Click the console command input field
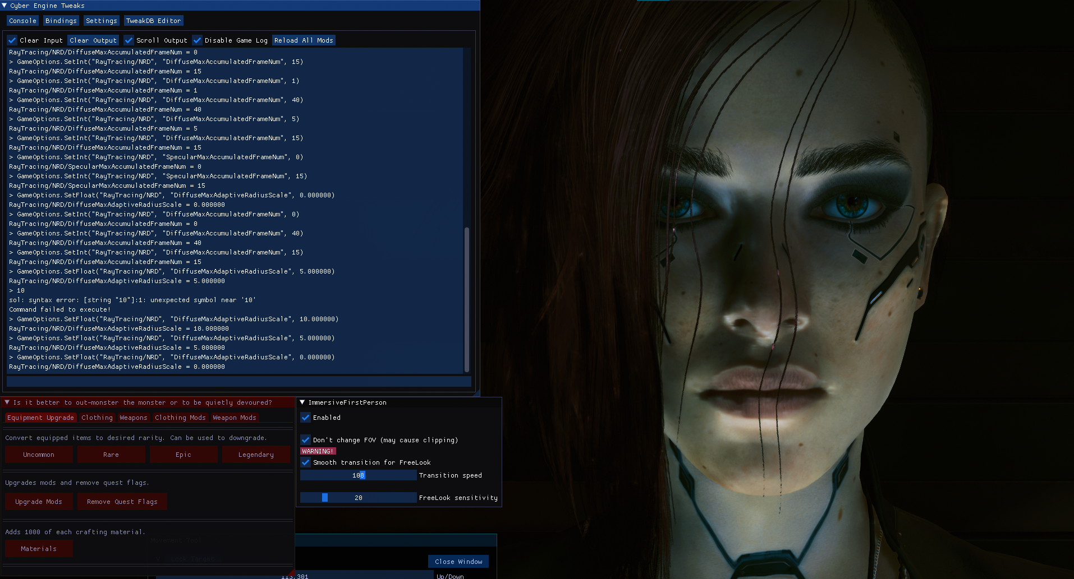This screenshot has height=579, width=1074. pos(238,382)
